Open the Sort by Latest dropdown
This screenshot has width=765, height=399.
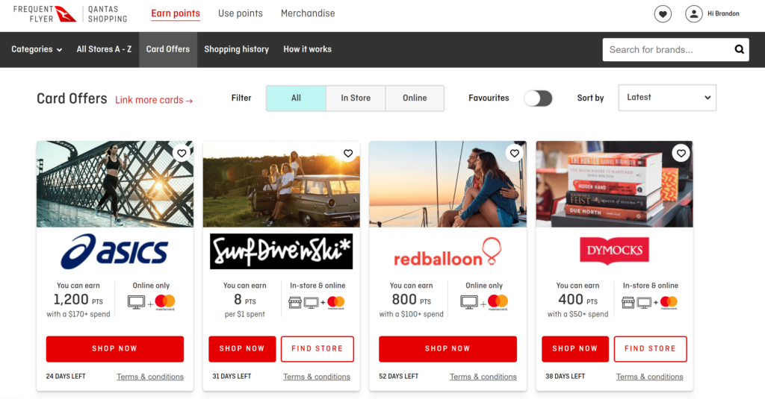[x=667, y=98]
